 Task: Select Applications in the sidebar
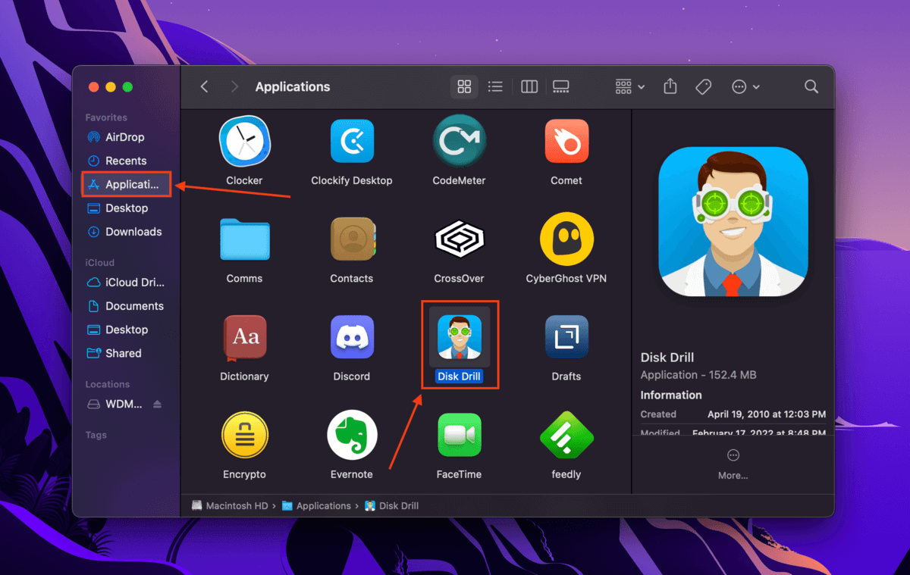[x=126, y=184]
